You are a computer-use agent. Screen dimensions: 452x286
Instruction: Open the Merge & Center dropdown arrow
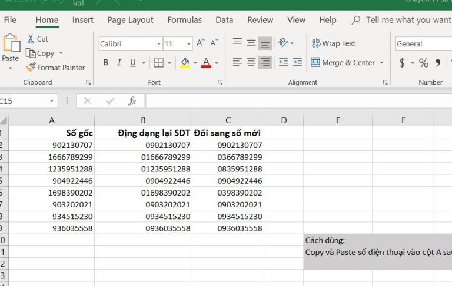[x=381, y=63]
